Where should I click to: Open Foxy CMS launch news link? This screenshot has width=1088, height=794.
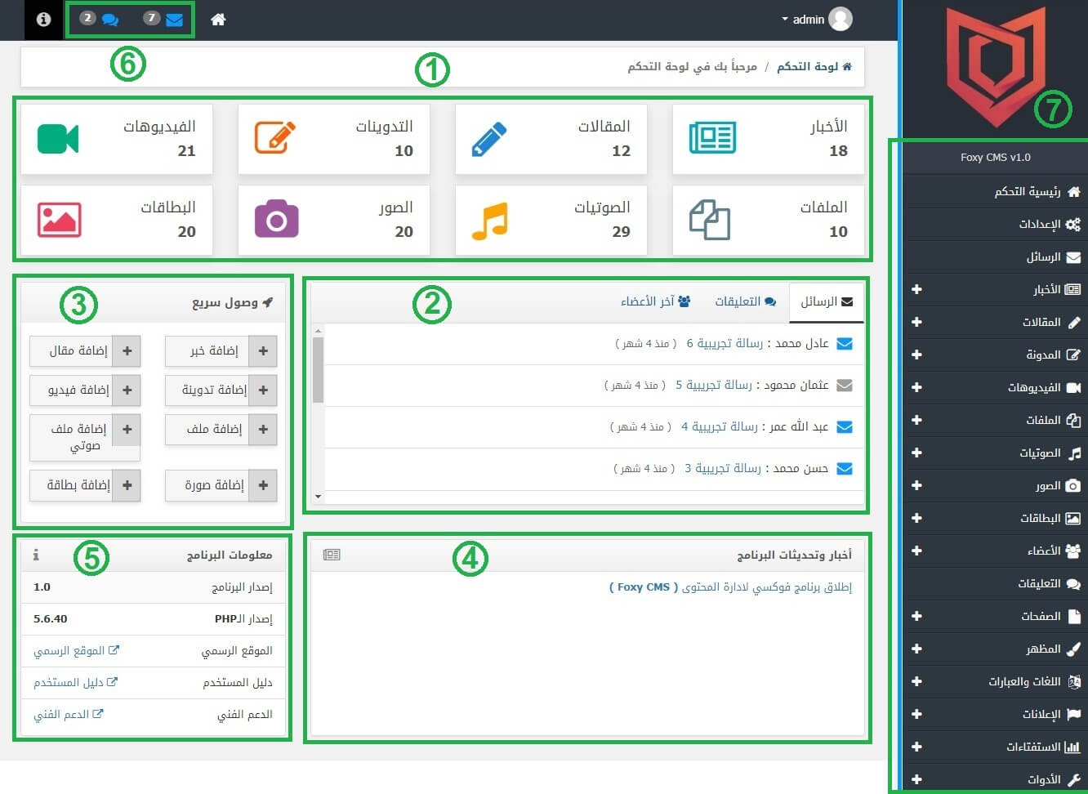pyautogui.click(x=730, y=587)
